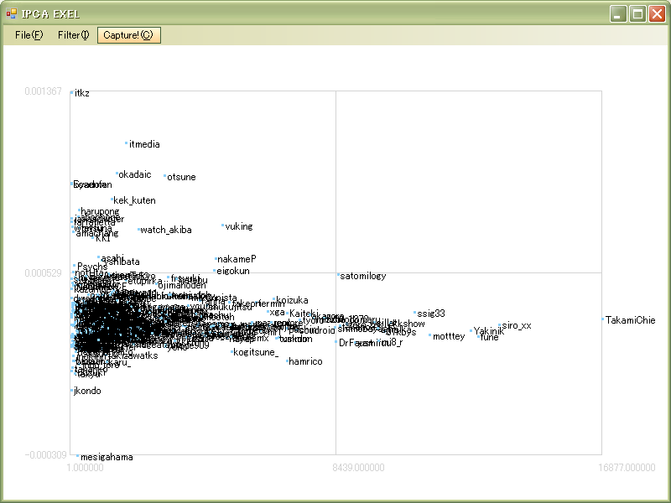
Task: Click the hamrico label
Action: (x=305, y=362)
